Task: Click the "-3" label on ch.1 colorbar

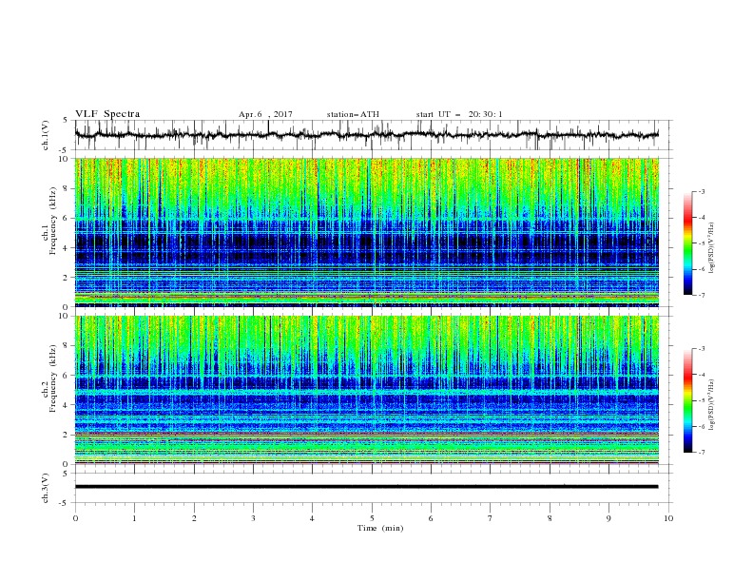Action: (x=701, y=191)
